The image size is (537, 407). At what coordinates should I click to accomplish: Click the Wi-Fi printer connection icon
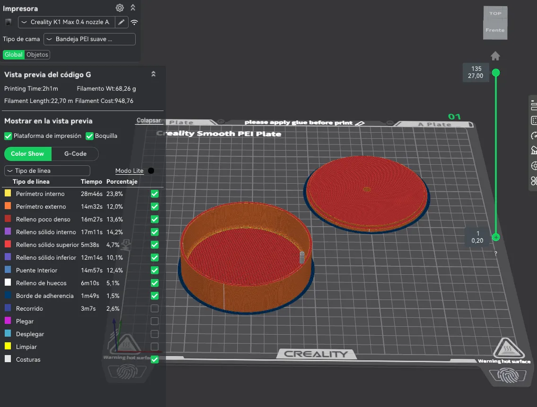tap(134, 22)
